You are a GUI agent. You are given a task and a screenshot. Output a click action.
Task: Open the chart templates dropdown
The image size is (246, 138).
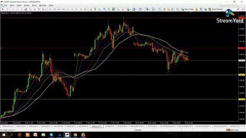click(x=141, y=9)
